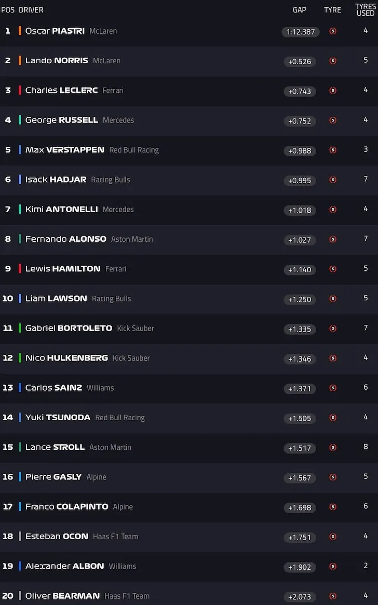
Task: Click the tyre icon in Carlos Sainz's row
Action: [333, 388]
